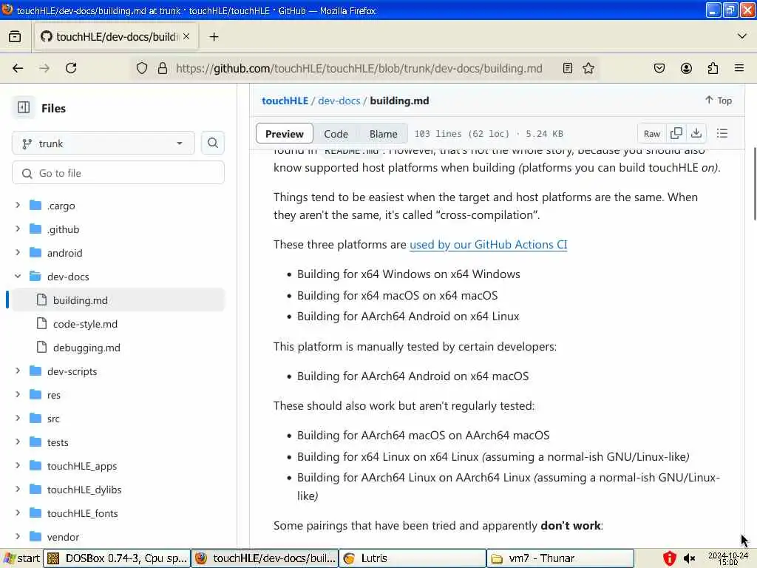This screenshot has height=568, width=757.
Task: Expand the tests folder
Action: coord(18,442)
